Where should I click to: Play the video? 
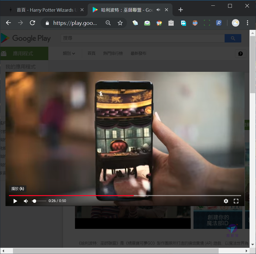pos(15,201)
